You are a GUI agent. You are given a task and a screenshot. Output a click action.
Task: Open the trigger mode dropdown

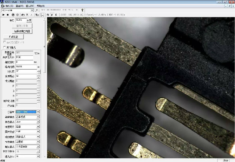(x=38, y=147)
